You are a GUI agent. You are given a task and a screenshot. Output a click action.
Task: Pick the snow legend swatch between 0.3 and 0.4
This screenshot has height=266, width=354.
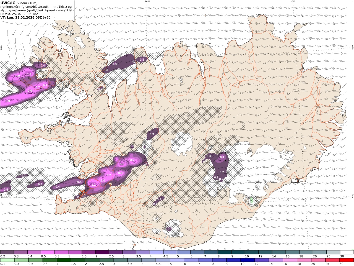[20, 252]
